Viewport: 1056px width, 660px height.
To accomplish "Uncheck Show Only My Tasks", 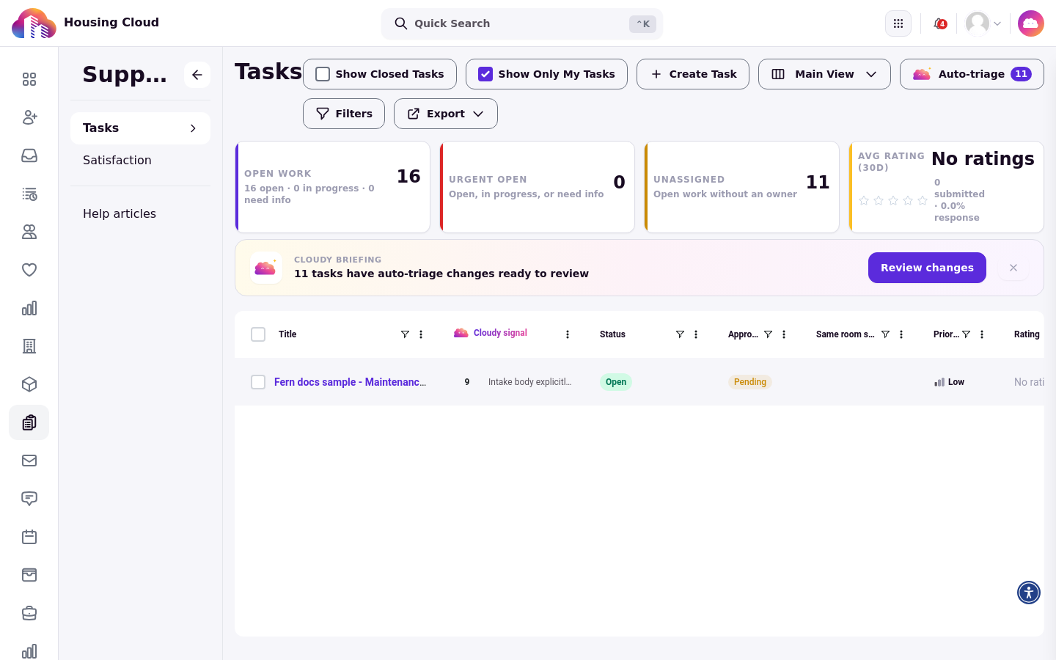I will click(485, 74).
